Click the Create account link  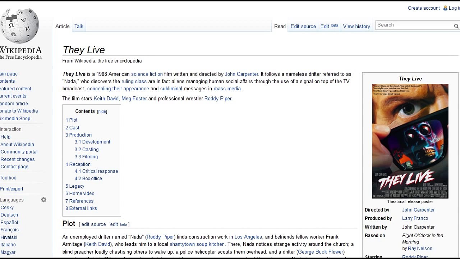pos(424,8)
